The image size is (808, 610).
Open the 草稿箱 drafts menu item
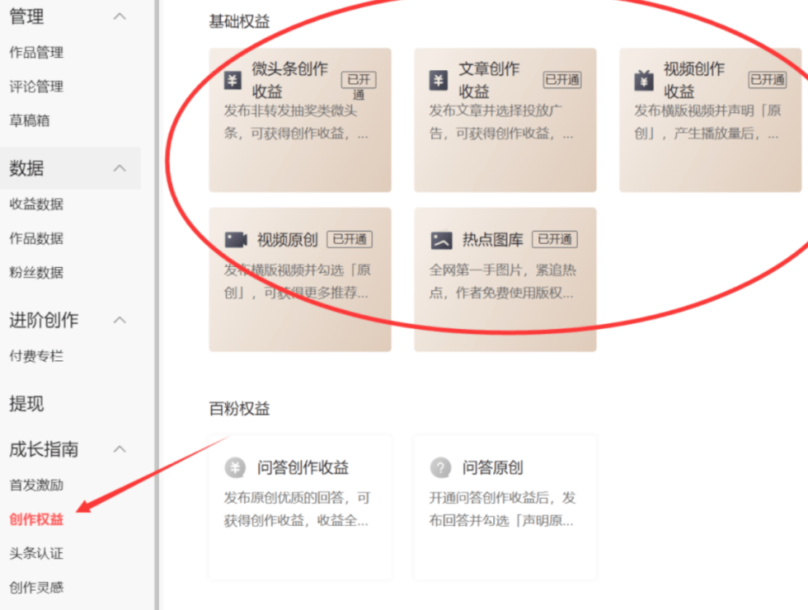pyautogui.click(x=30, y=120)
